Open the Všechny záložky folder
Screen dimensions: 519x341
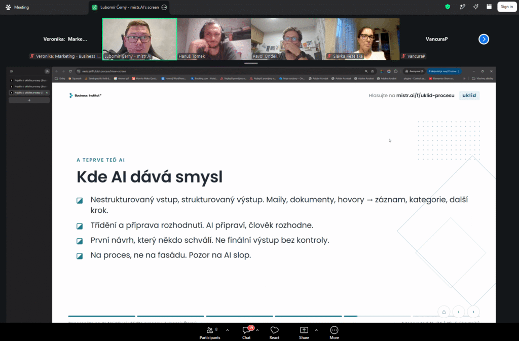(x=483, y=79)
